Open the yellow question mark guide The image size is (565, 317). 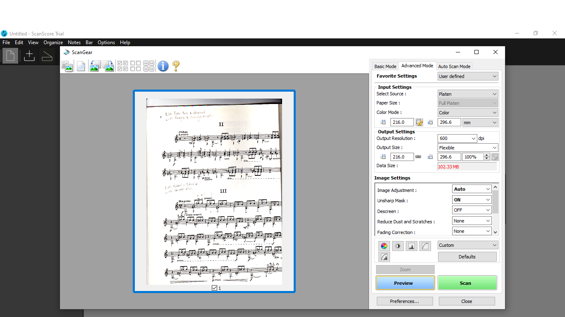pyautogui.click(x=176, y=66)
